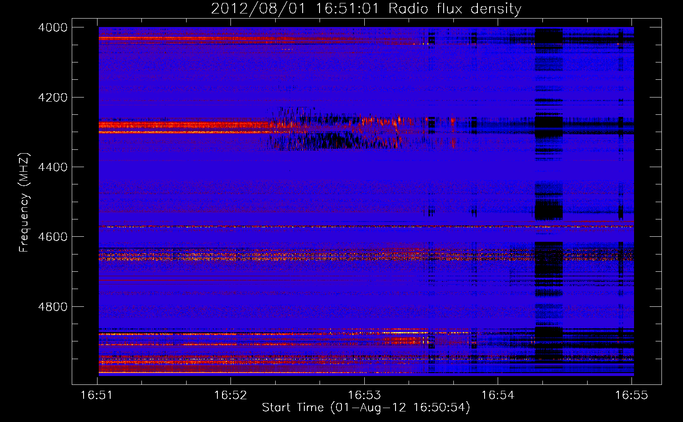Click the 4200 frequency axis label
Viewport: 683px width, 422px height.
click(x=53, y=97)
